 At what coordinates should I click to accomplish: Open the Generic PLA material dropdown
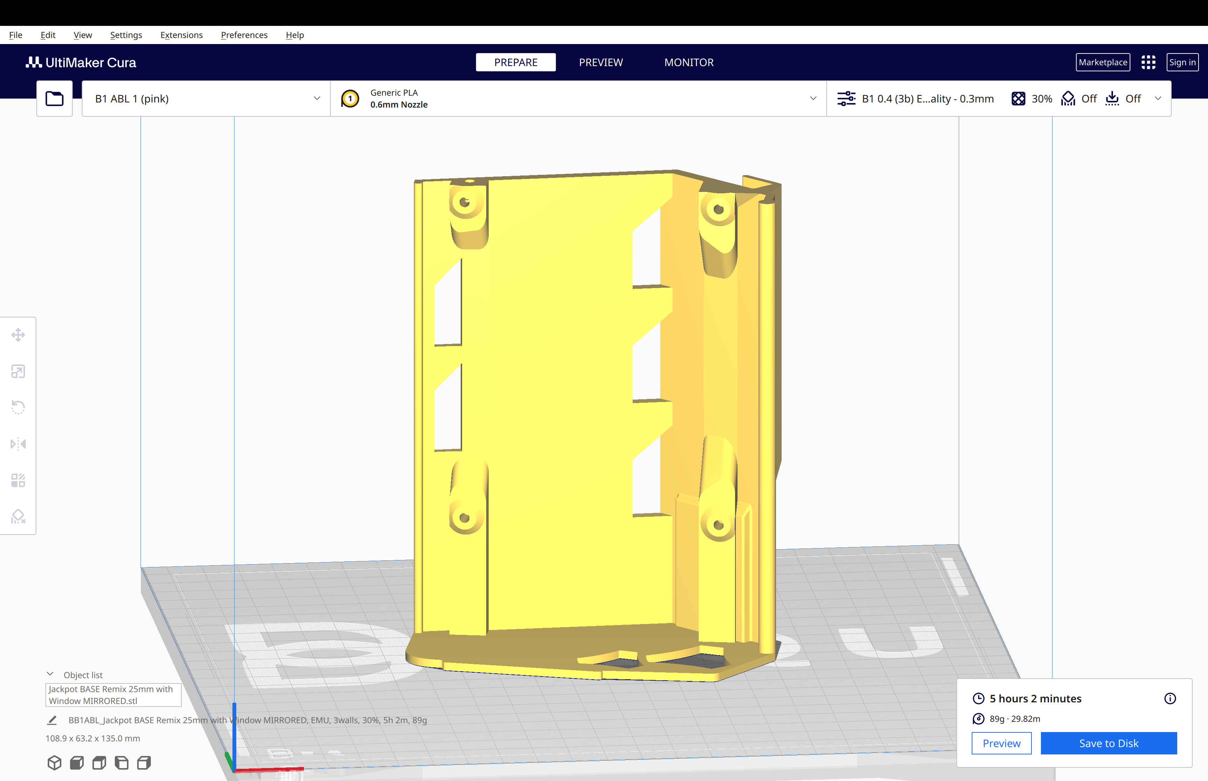[x=578, y=98]
